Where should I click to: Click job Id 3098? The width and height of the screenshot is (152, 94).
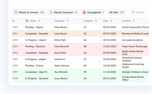click(x=15, y=78)
